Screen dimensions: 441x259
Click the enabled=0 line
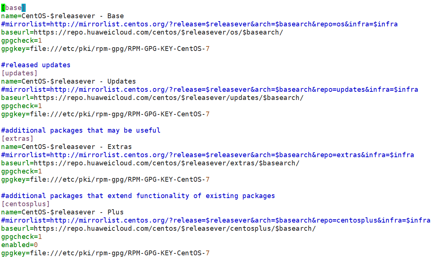pos(19,245)
